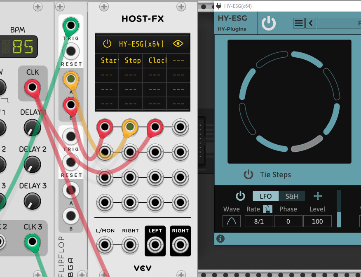
Task: Click the grey highlighted step segment on ring
Action: (x=307, y=144)
